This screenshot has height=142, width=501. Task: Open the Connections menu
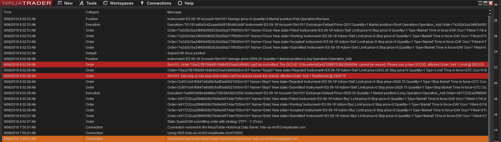(x=156, y=3)
